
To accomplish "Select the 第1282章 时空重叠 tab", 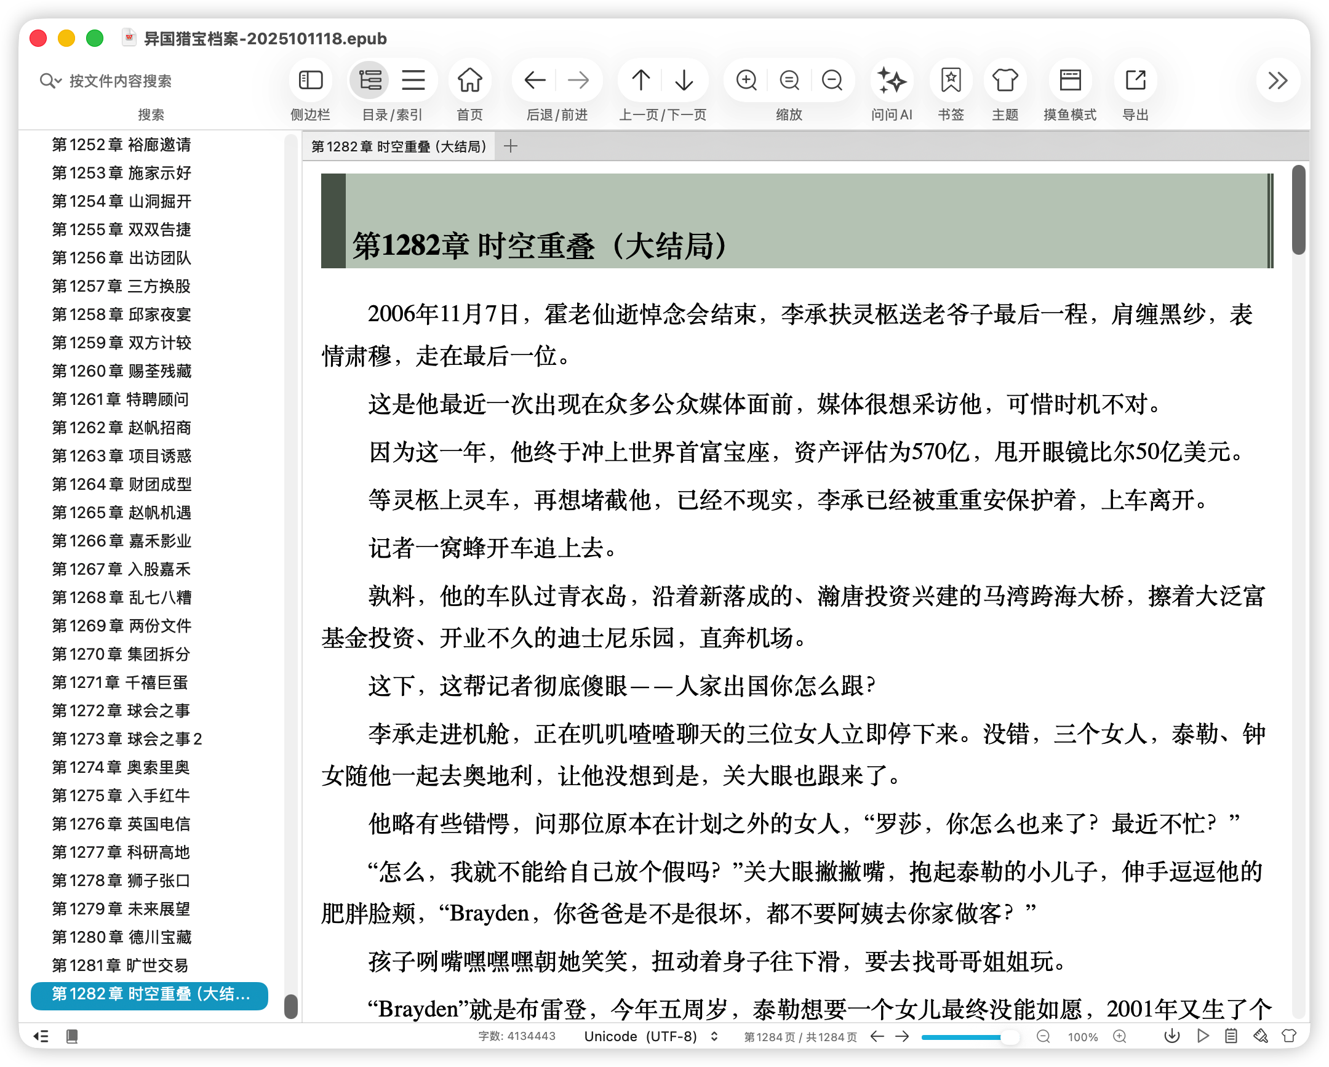I will click(399, 146).
